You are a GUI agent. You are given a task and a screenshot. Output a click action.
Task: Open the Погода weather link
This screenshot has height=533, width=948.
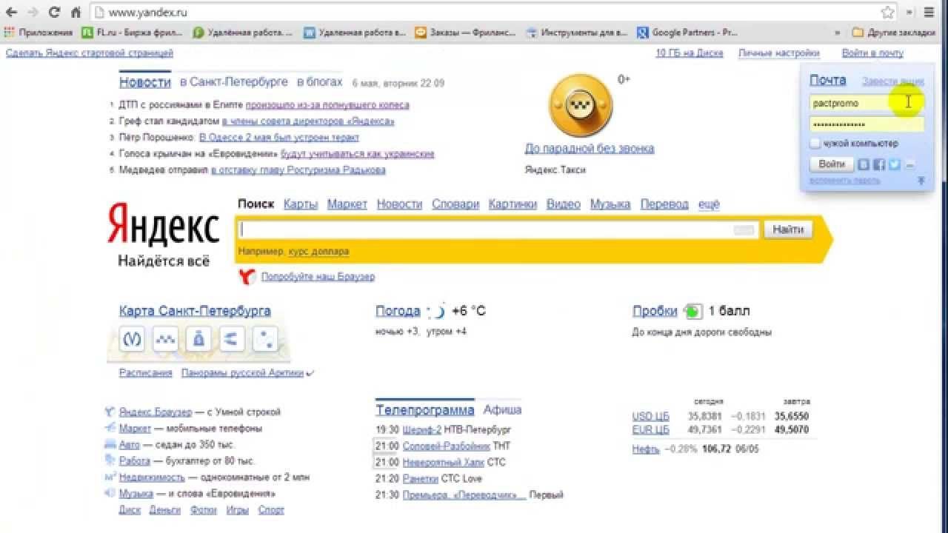398,311
